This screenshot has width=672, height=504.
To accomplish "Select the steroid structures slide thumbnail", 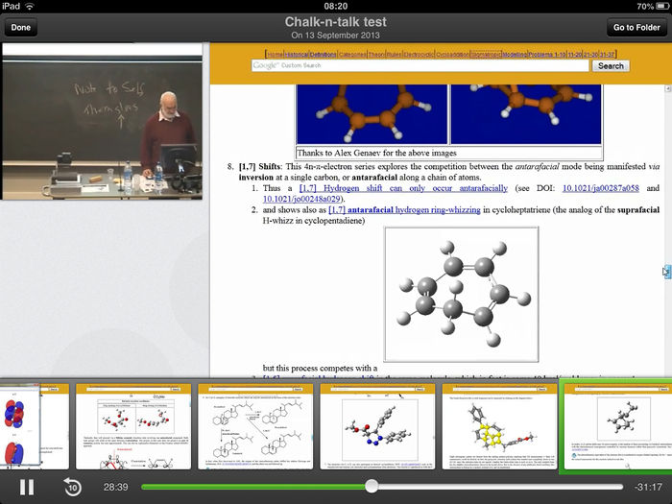I will pos(255,426).
